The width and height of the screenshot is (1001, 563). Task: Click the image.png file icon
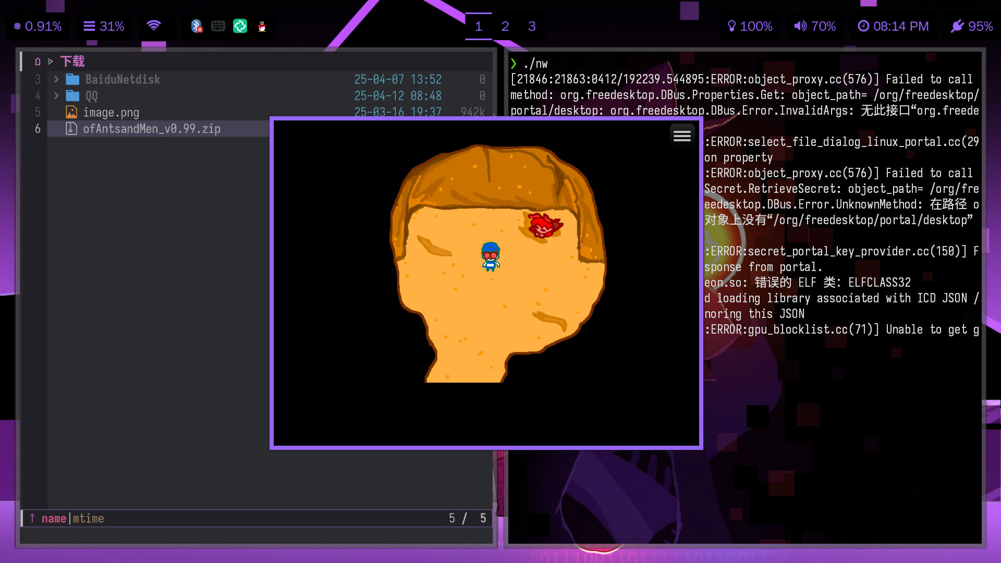click(71, 112)
